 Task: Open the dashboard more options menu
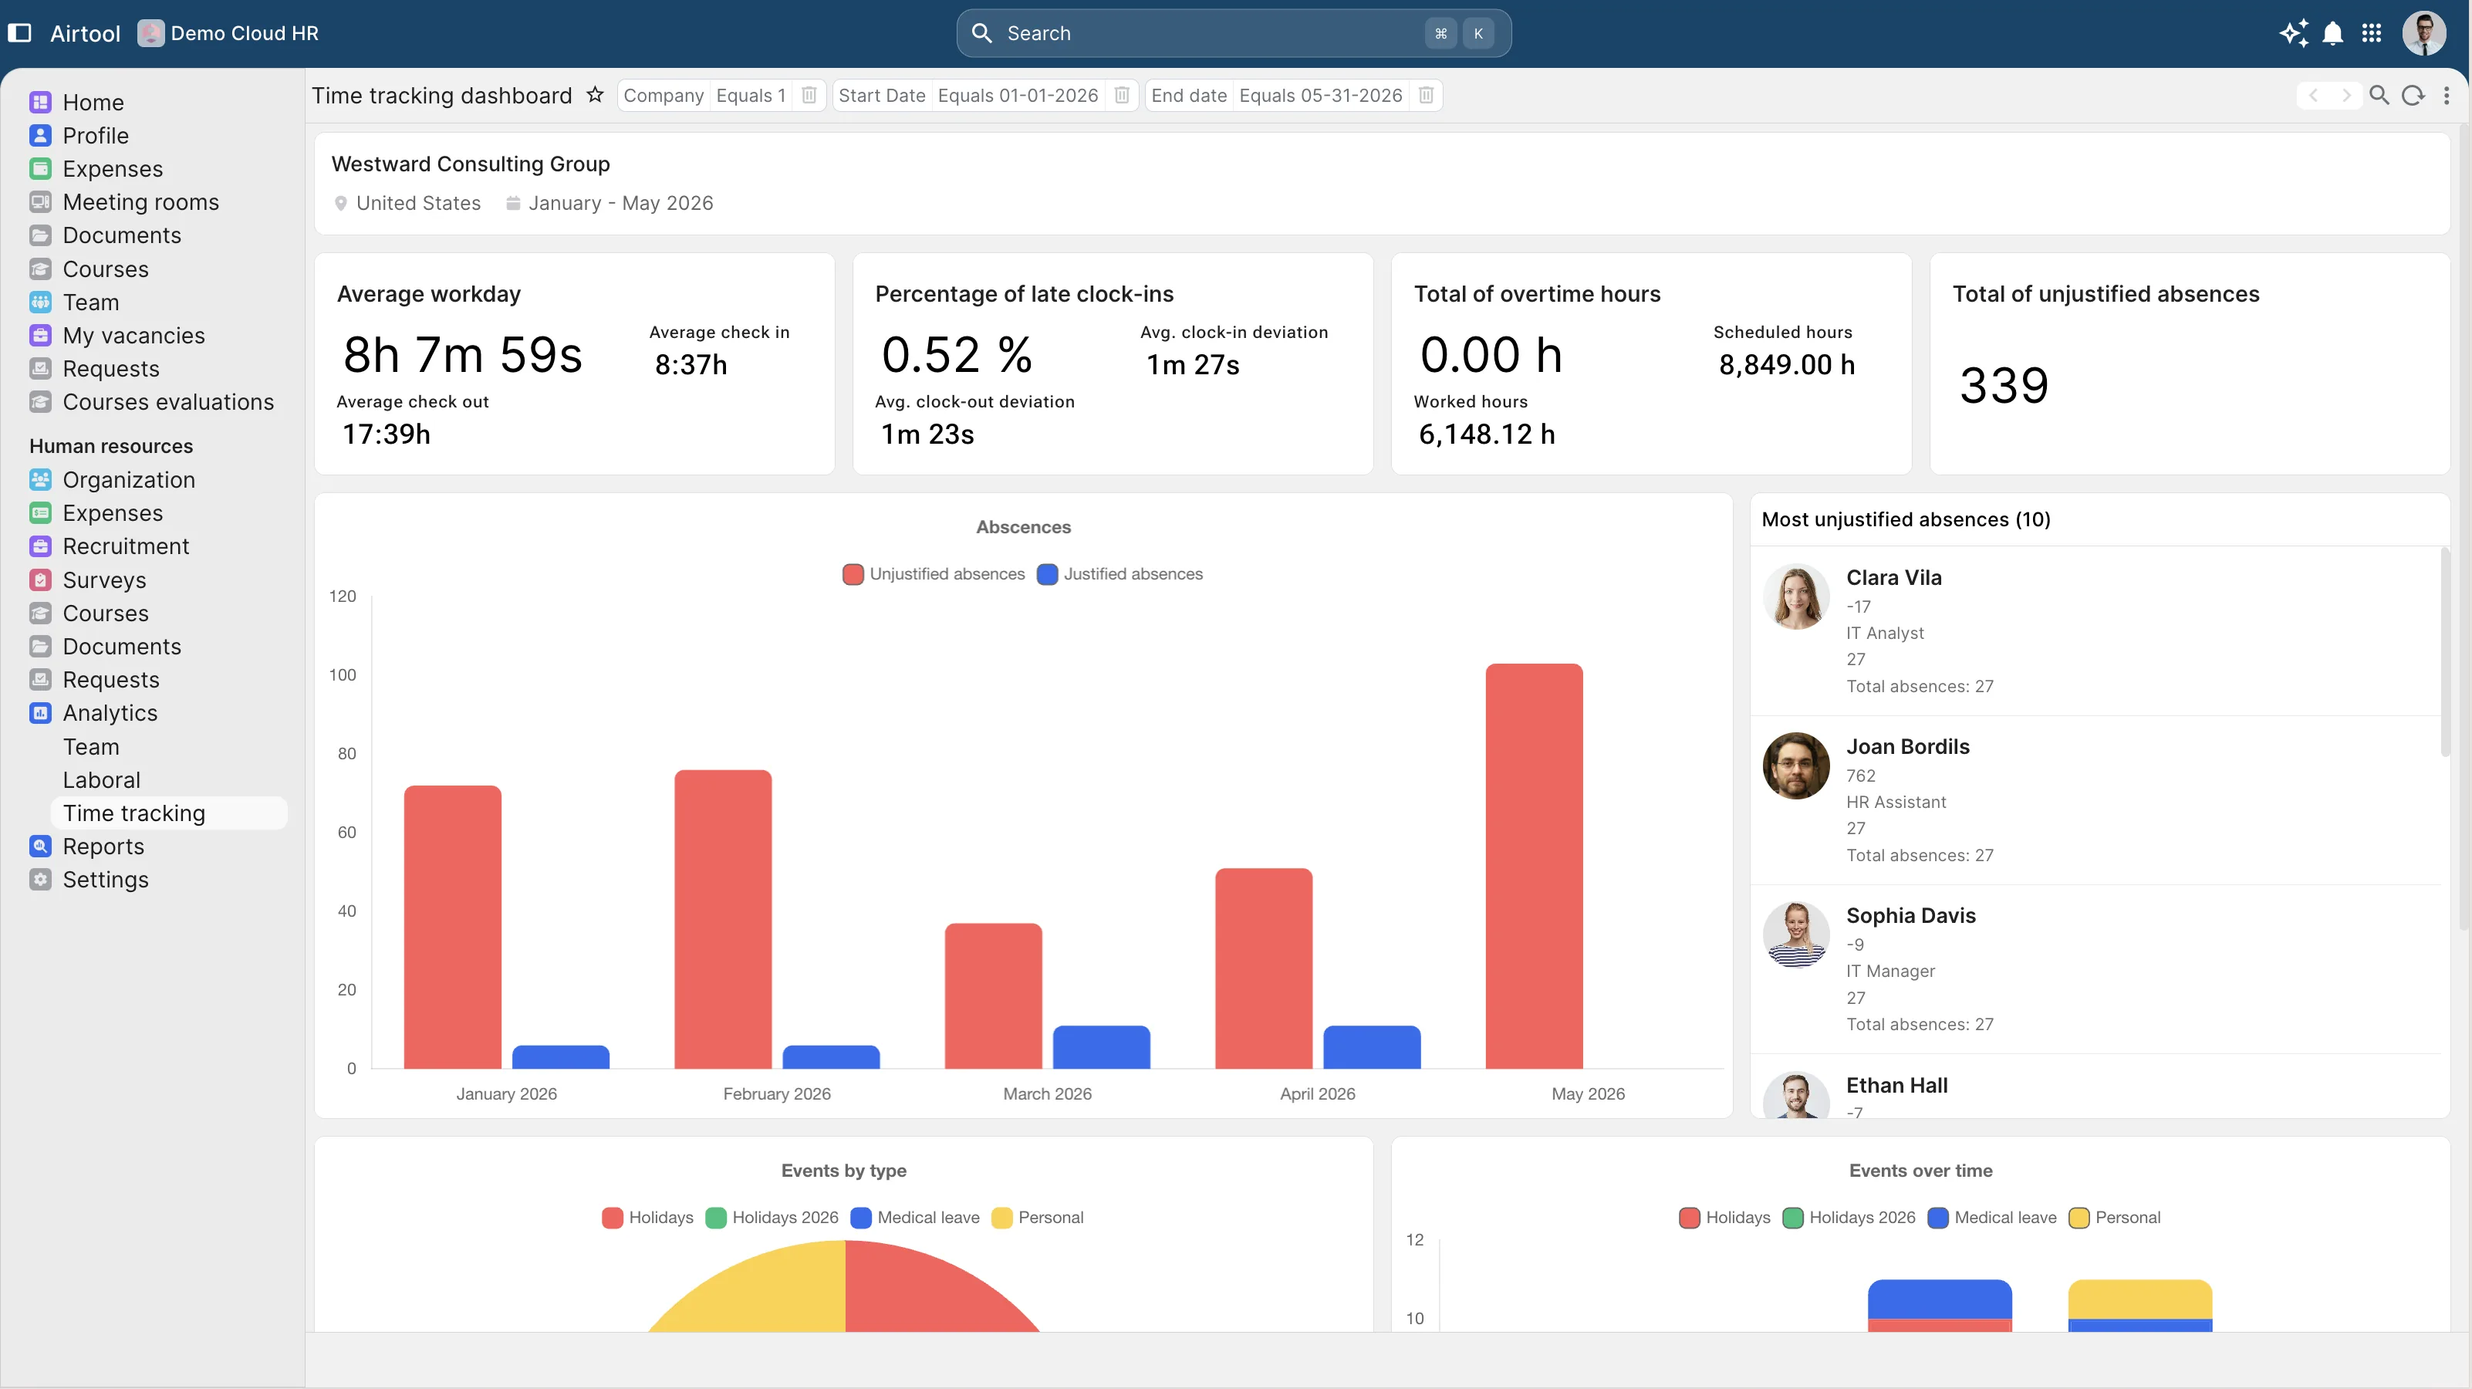coord(2446,95)
